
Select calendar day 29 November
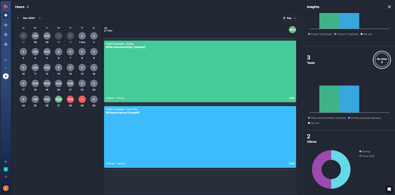(82, 102)
